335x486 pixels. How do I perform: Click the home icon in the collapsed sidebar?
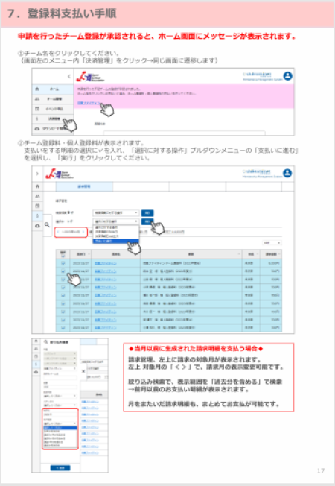[x=37, y=186]
